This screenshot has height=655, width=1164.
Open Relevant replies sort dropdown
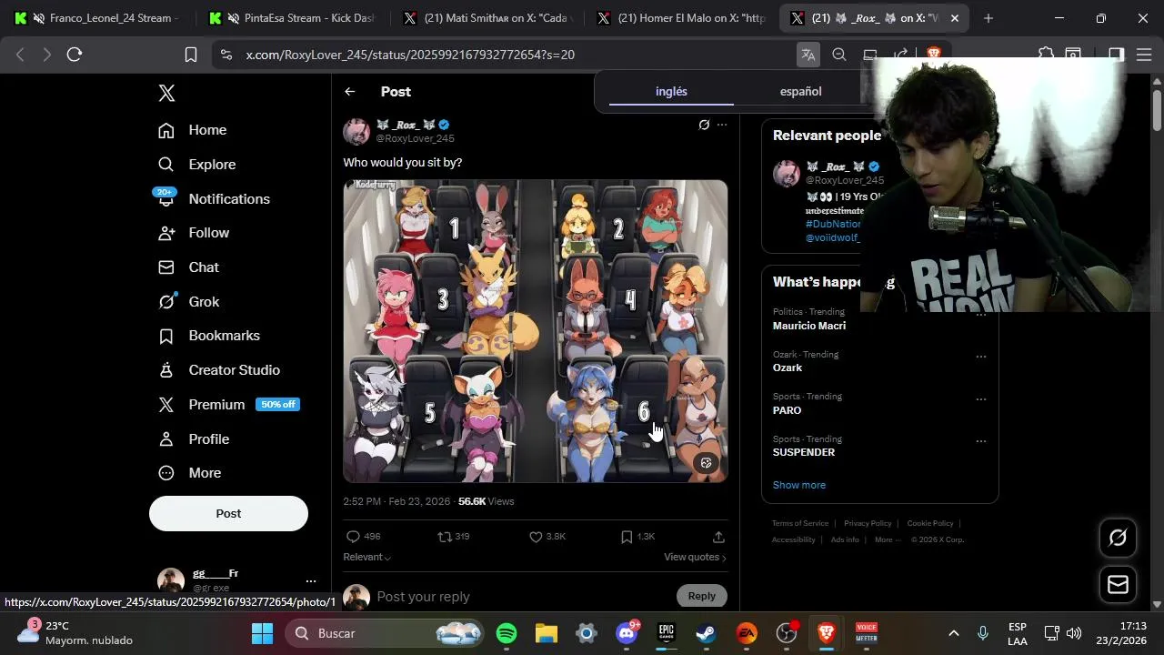coord(367,557)
